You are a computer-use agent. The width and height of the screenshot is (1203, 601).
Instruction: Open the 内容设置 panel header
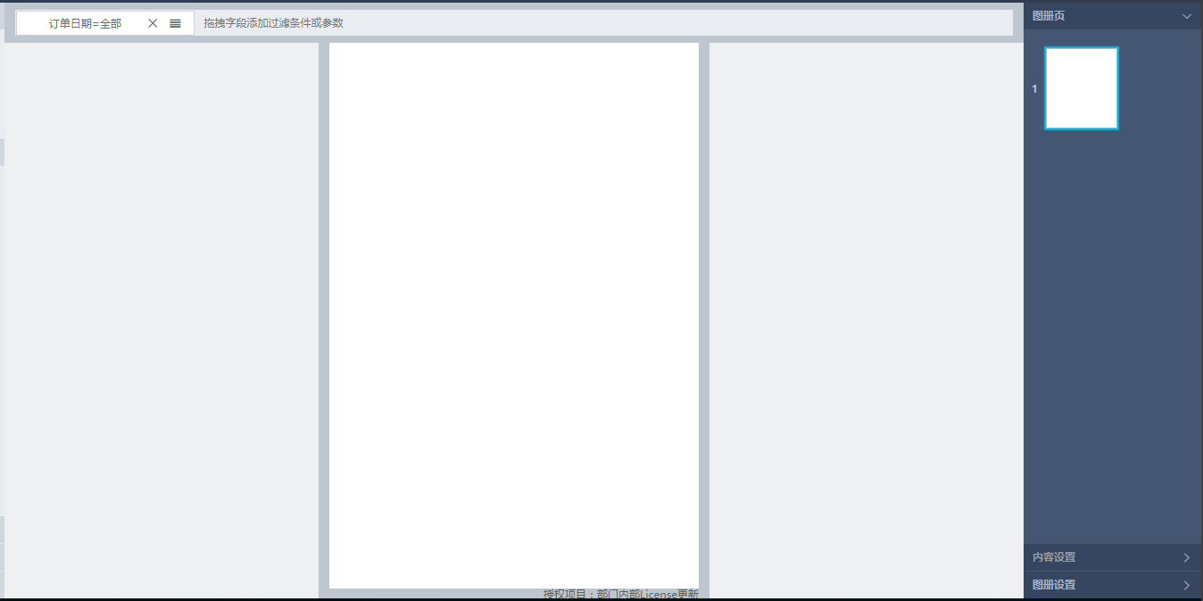tap(1113, 557)
